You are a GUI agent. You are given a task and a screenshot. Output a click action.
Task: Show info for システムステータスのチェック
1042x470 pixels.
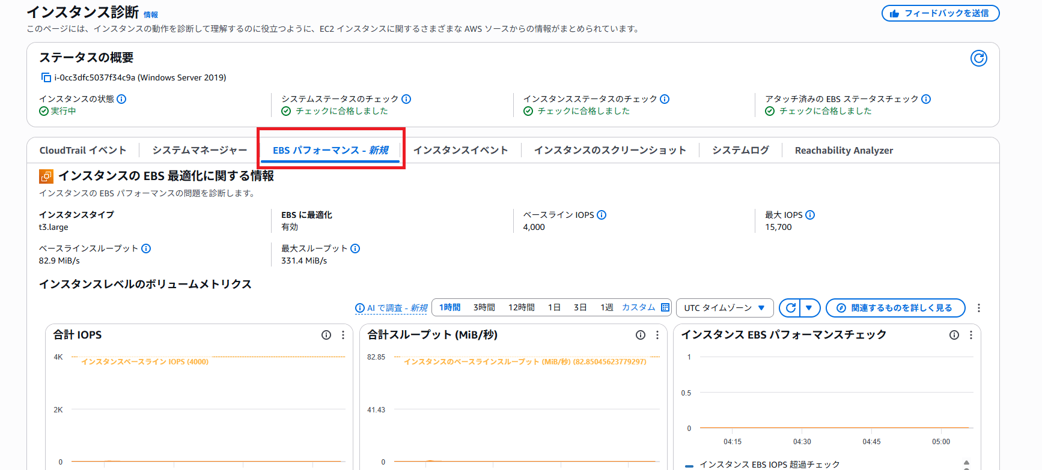[x=406, y=99]
